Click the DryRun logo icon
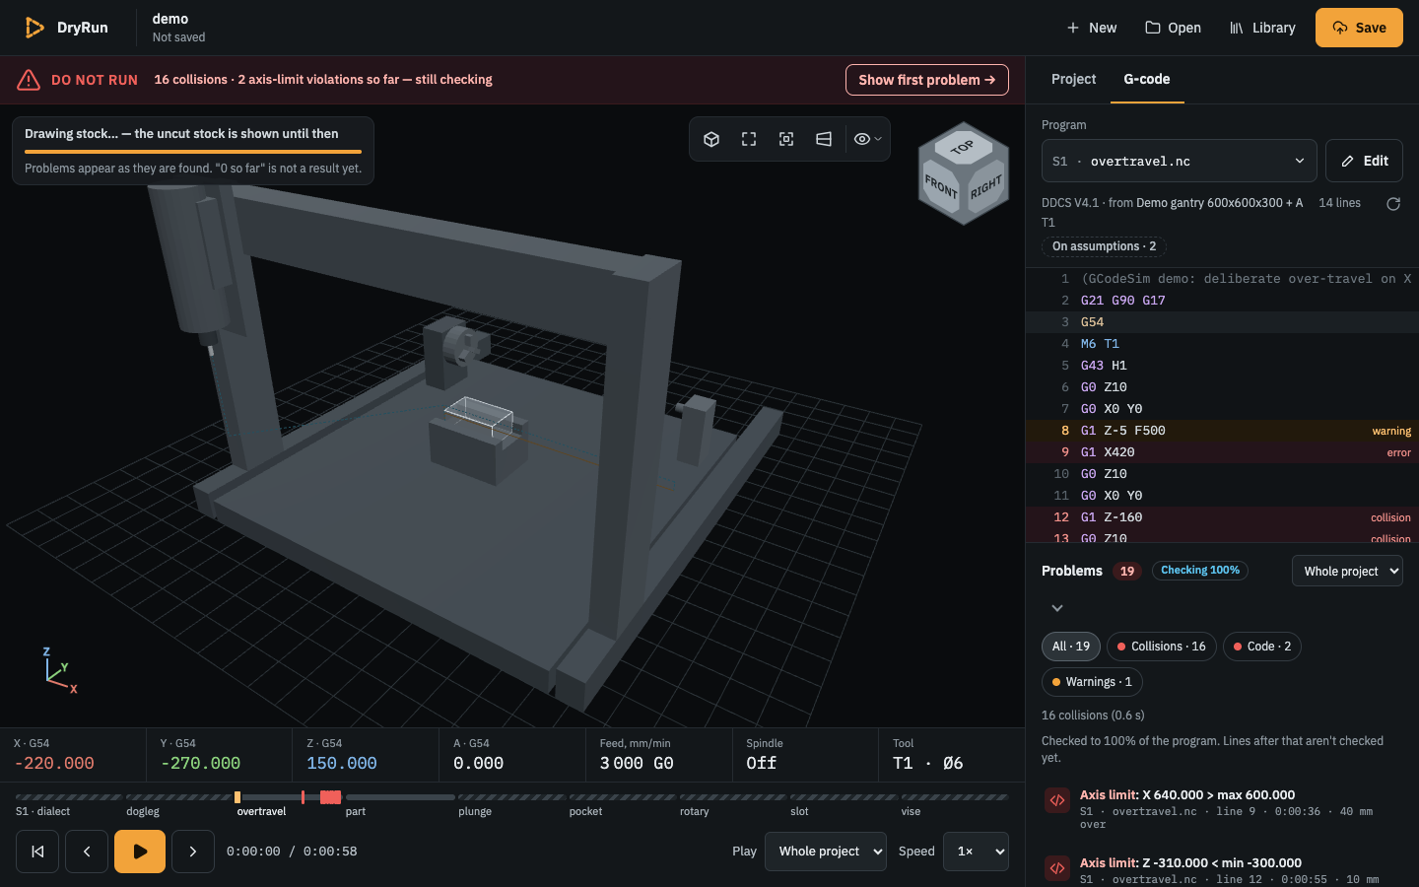 pyautogui.click(x=34, y=28)
